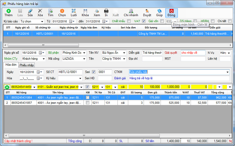Image resolution: width=235 pixels, height=146 pixels.
Task: Click the Giúp (help) toolbar icon
Action: click(159, 11)
